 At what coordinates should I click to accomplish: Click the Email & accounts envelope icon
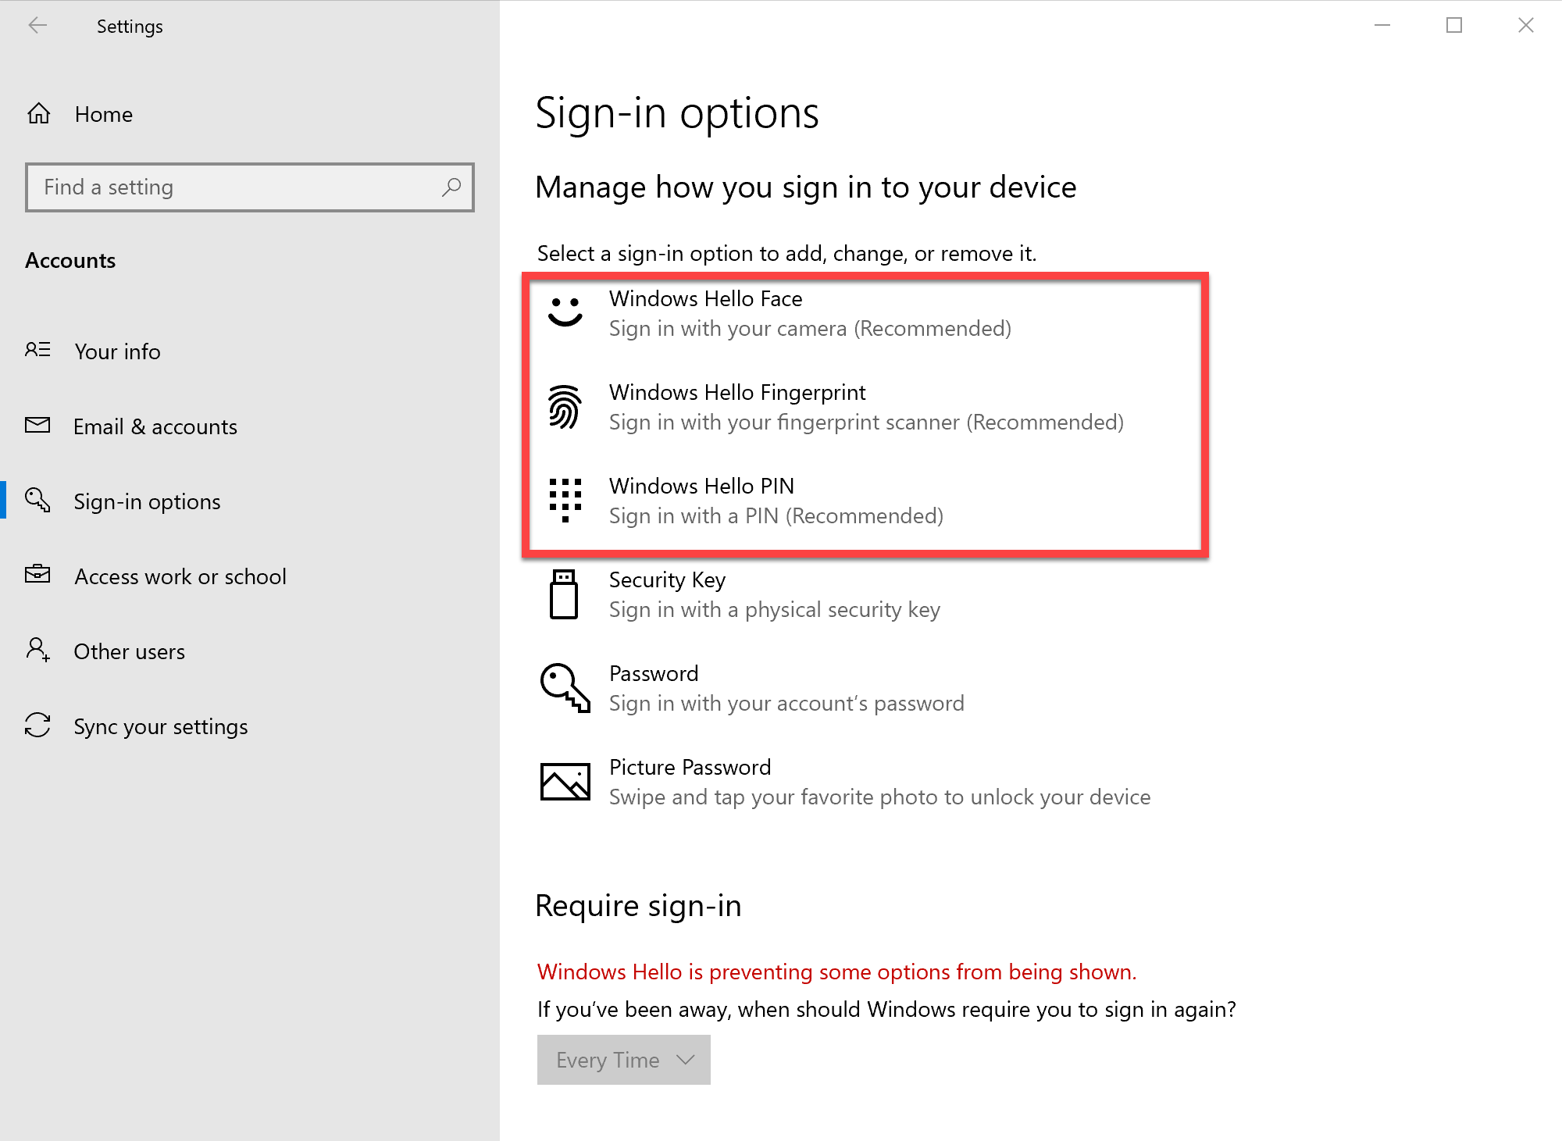point(37,426)
